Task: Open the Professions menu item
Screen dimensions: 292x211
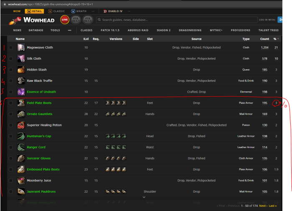Action: 240,30
